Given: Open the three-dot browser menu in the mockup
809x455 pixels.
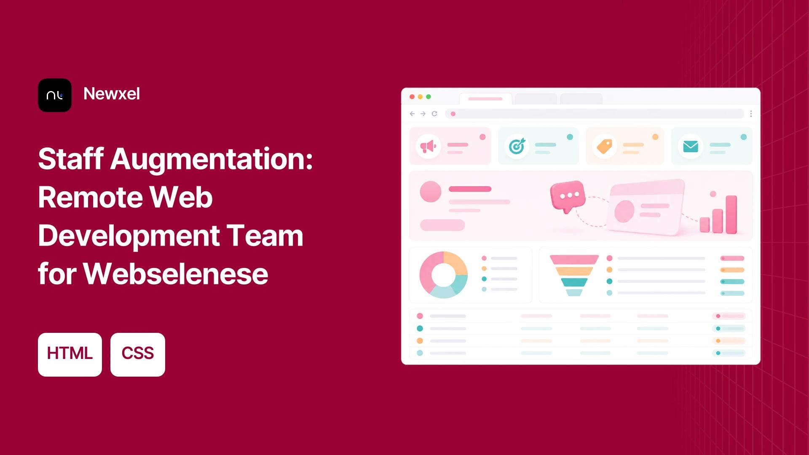Looking at the screenshot, I should [751, 114].
